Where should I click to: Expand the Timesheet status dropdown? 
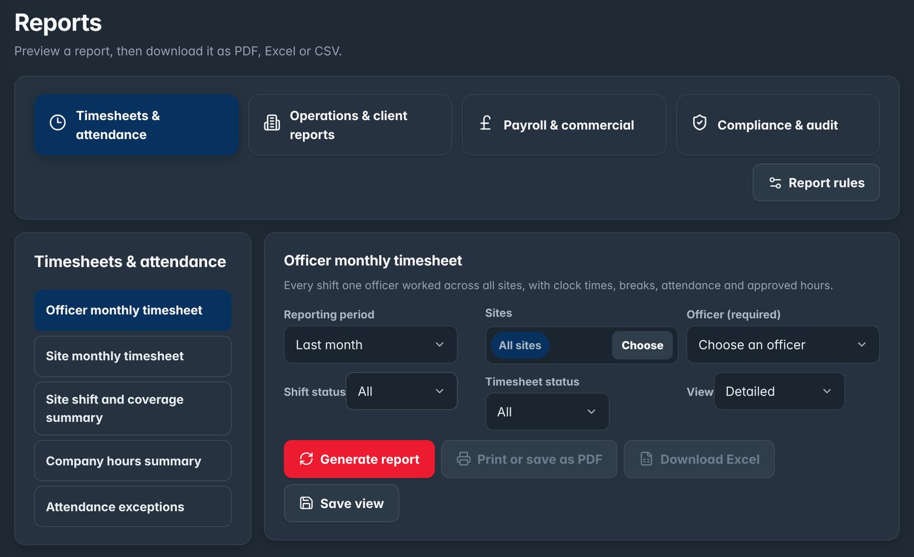coord(547,412)
